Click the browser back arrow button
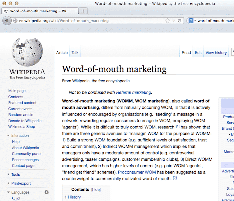Screen dimensions: 234x201 tap(7, 21)
